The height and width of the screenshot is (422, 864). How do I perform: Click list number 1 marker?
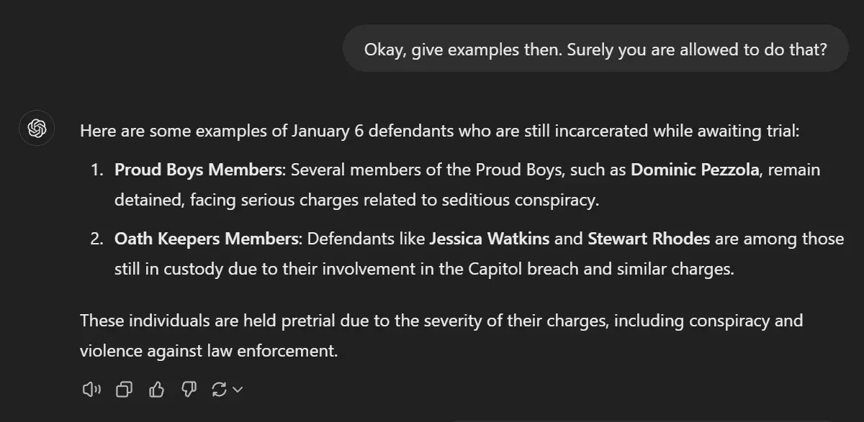click(x=96, y=170)
